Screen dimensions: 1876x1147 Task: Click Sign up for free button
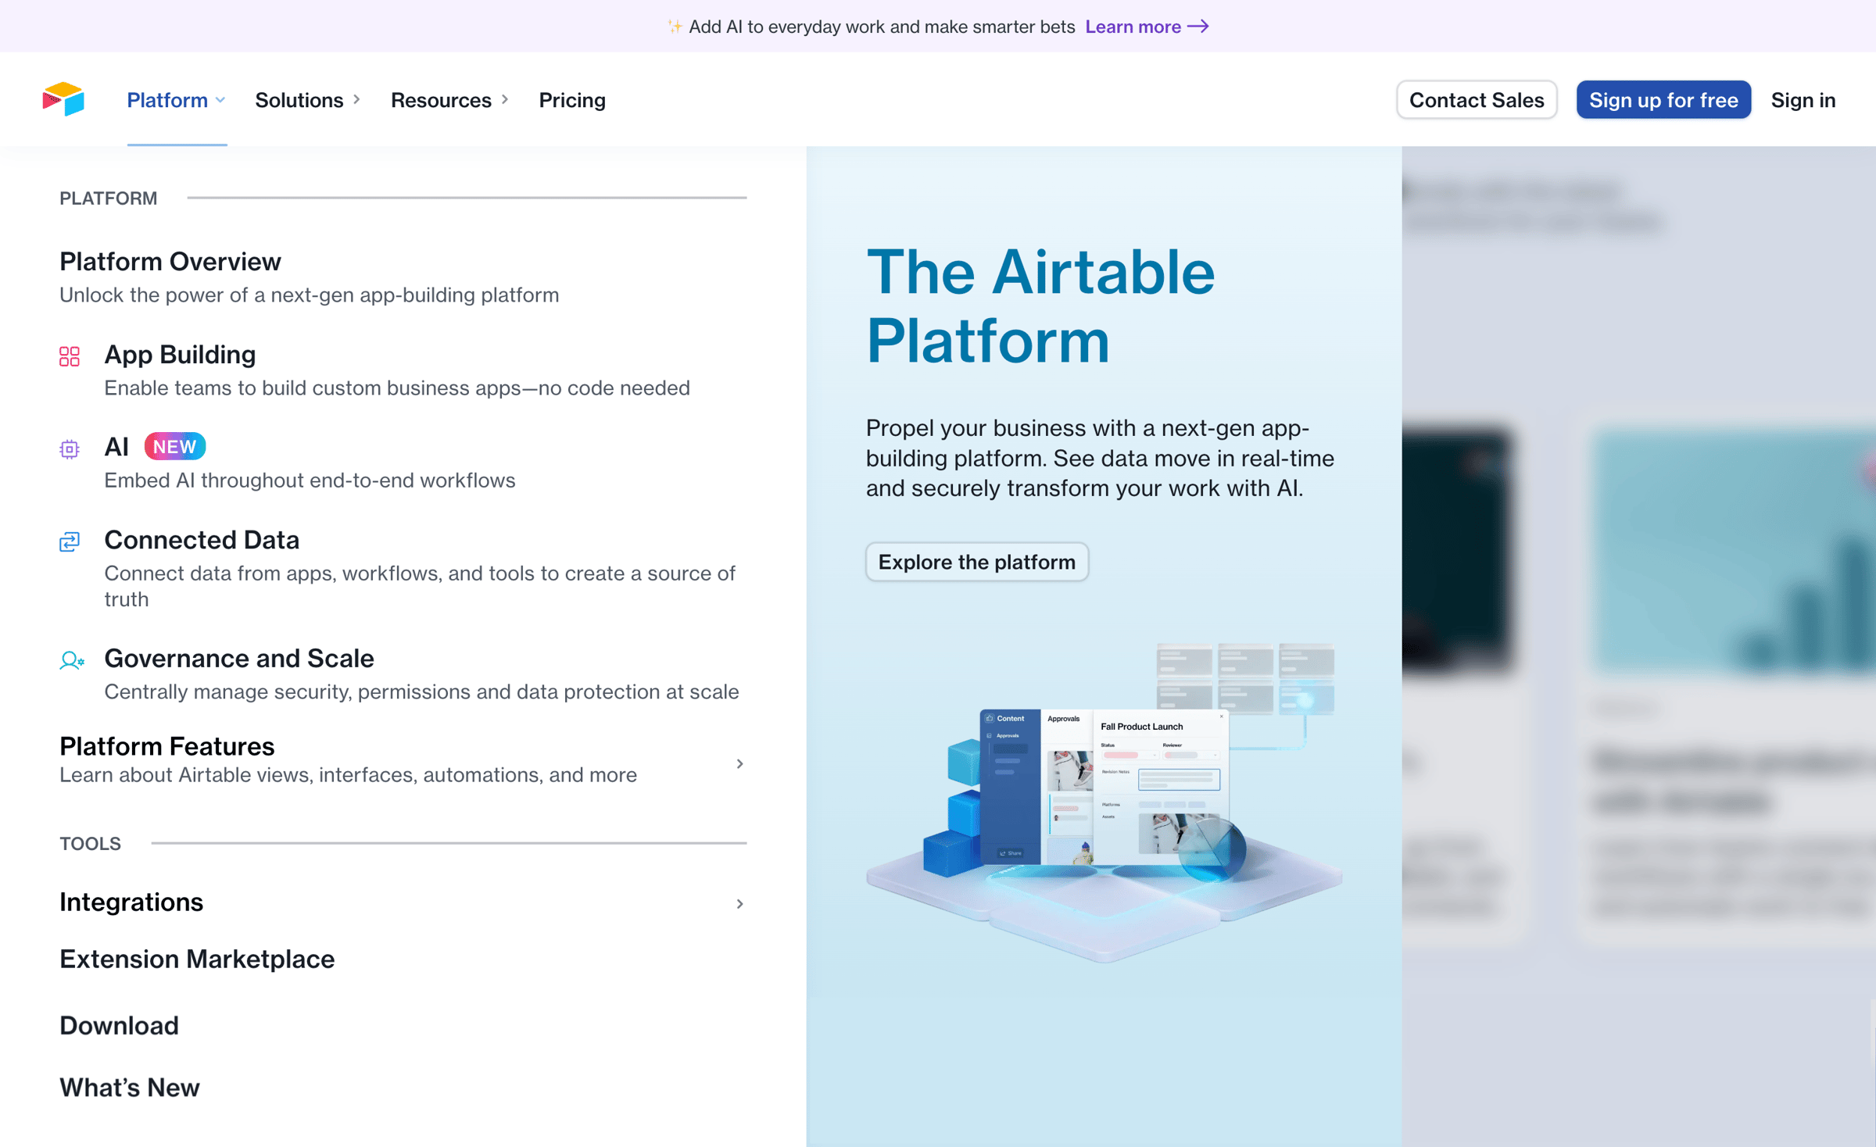pos(1663,100)
